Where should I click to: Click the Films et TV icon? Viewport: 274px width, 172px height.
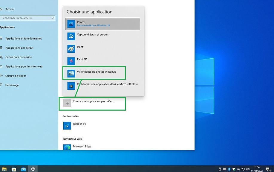(x=67, y=126)
